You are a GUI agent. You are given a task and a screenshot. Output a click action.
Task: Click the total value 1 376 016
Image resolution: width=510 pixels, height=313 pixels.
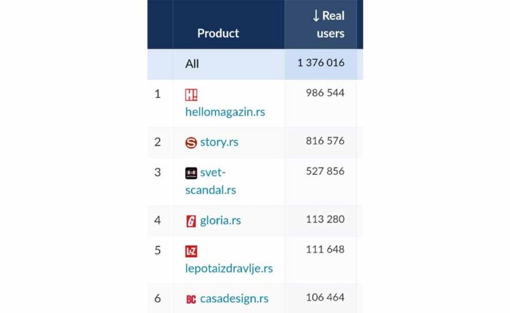[321, 63]
